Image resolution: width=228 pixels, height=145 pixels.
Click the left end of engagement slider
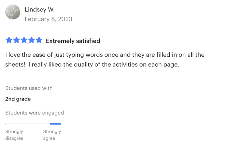(x=6, y=124)
